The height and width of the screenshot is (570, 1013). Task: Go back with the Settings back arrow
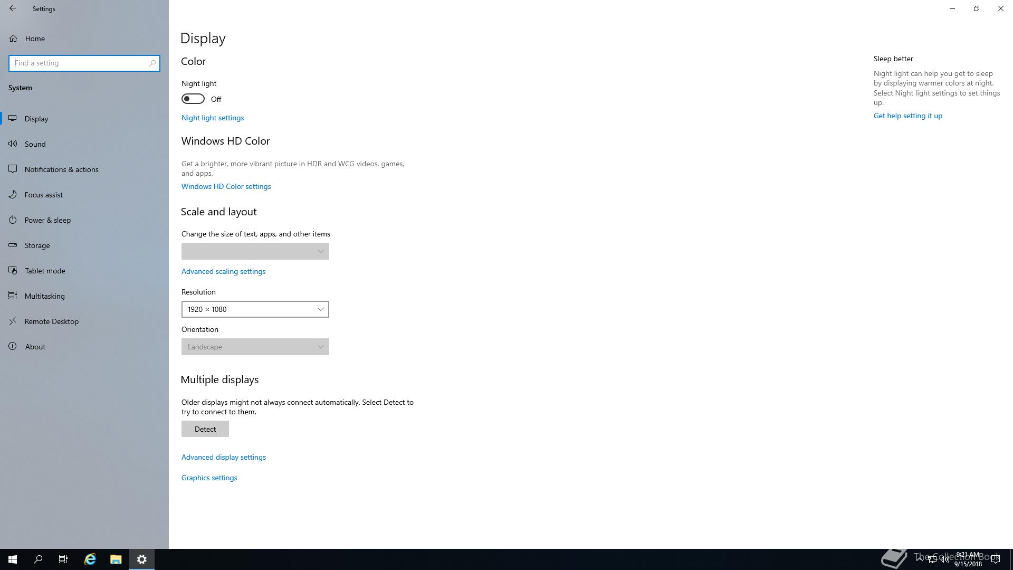(x=13, y=8)
